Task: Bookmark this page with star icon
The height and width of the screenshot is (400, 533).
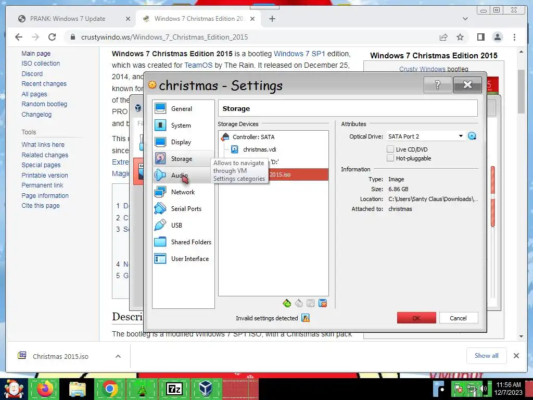Action: pyautogui.click(x=460, y=37)
